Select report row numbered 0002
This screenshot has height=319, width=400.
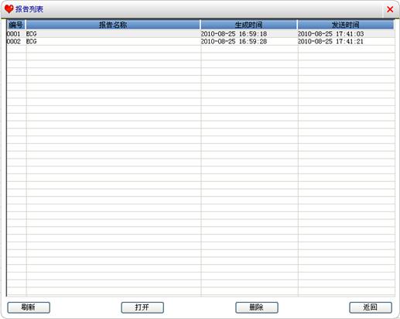[200, 41]
